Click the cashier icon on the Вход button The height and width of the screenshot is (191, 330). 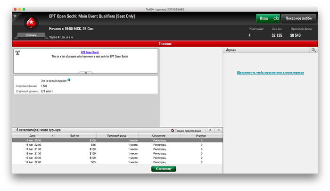(x=276, y=18)
